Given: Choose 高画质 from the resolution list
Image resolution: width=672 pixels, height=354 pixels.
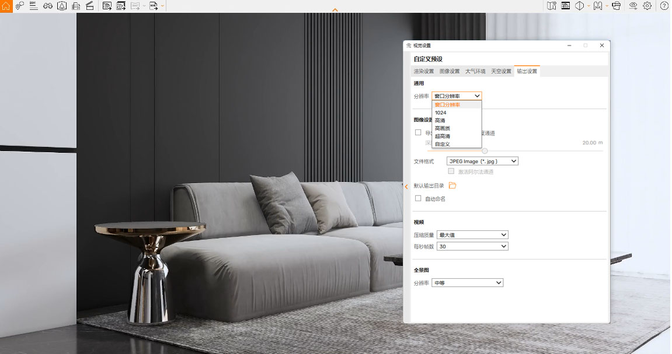Looking at the screenshot, I should (x=457, y=128).
